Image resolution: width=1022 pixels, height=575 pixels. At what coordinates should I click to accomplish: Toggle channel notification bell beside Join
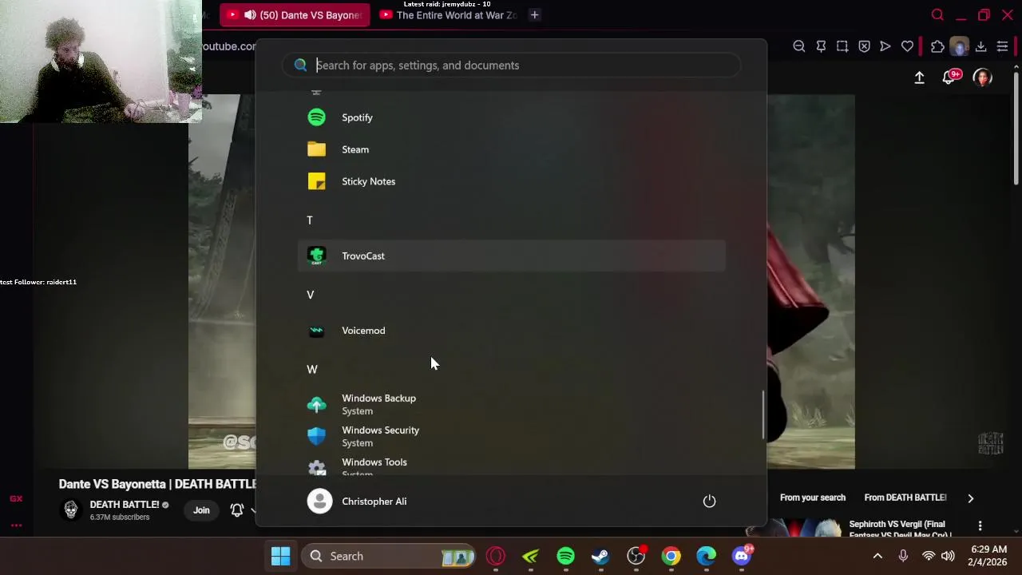pyautogui.click(x=237, y=510)
